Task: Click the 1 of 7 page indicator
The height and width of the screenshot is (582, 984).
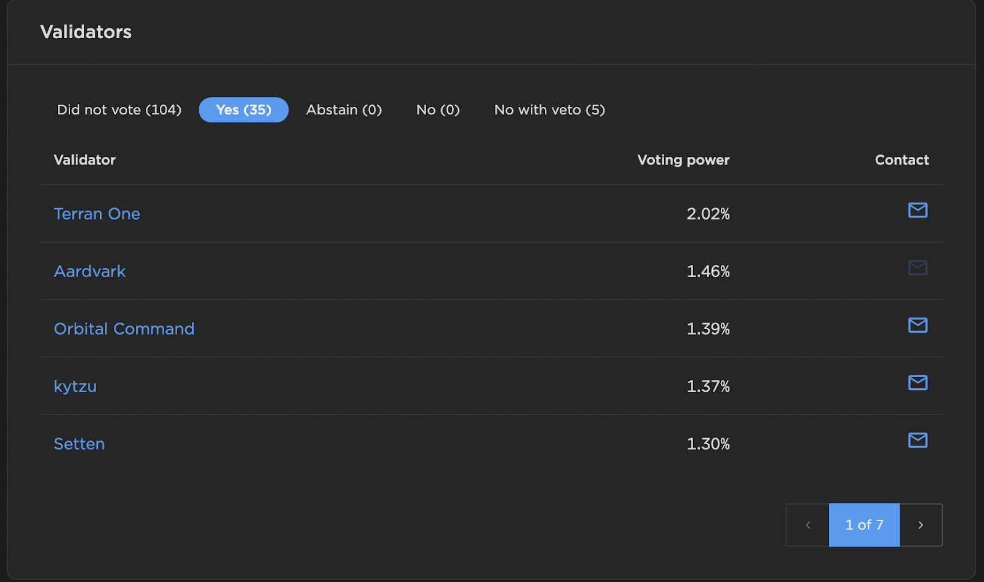Action: (864, 525)
